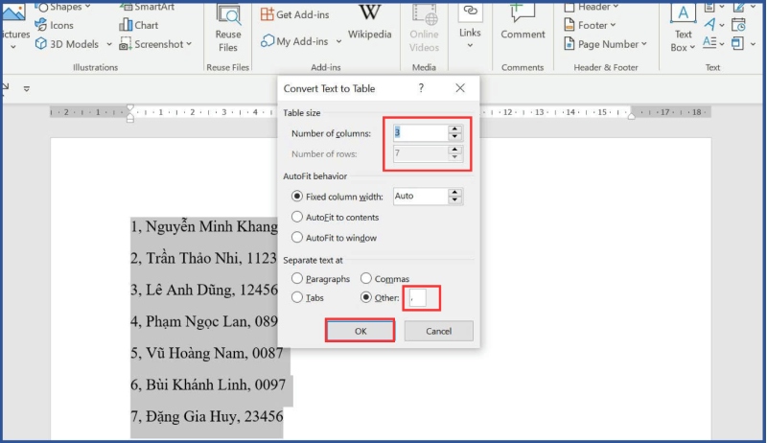The width and height of the screenshot is (767, 443).
Task: Choose Tabs as text separator
Action: (x=297, y=298)
